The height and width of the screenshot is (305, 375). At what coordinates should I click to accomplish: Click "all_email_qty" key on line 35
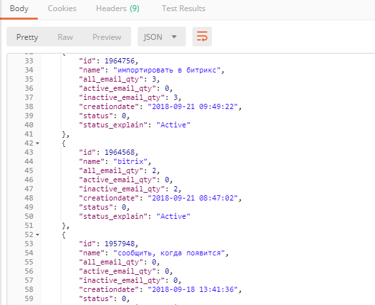pyautogui.click(x=111, y=79)
